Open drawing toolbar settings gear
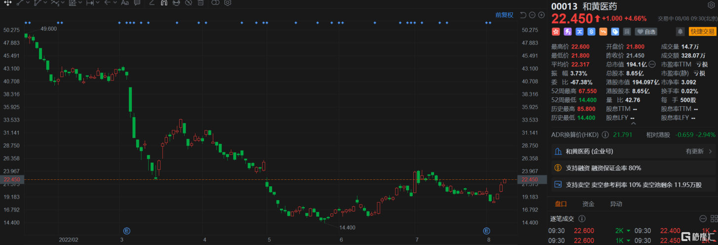This screenshot has width=718, height=245. tap(228, 2)
